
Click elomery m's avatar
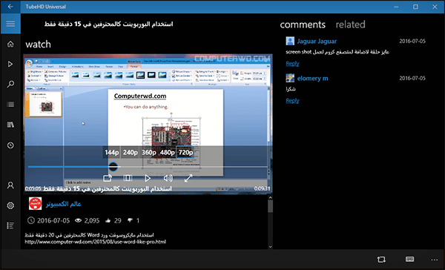click(x=290, y=78)
